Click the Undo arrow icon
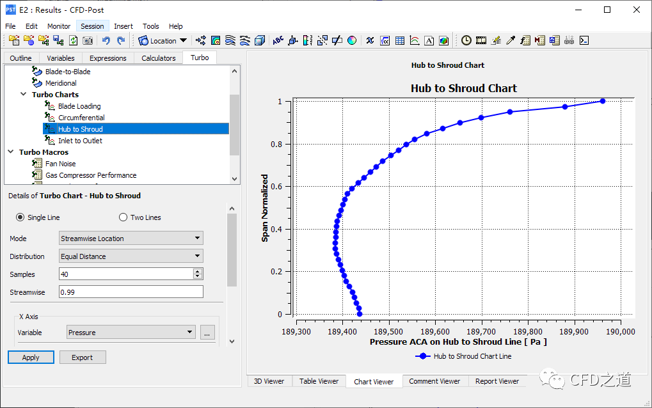652x408 pixels. [x=106, y=40]
